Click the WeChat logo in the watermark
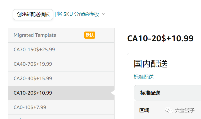 click(x=169, y=110)
